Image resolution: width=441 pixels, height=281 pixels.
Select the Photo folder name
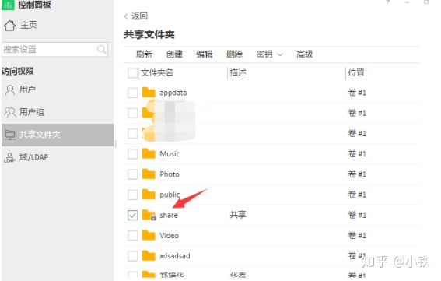click(170, 174)
